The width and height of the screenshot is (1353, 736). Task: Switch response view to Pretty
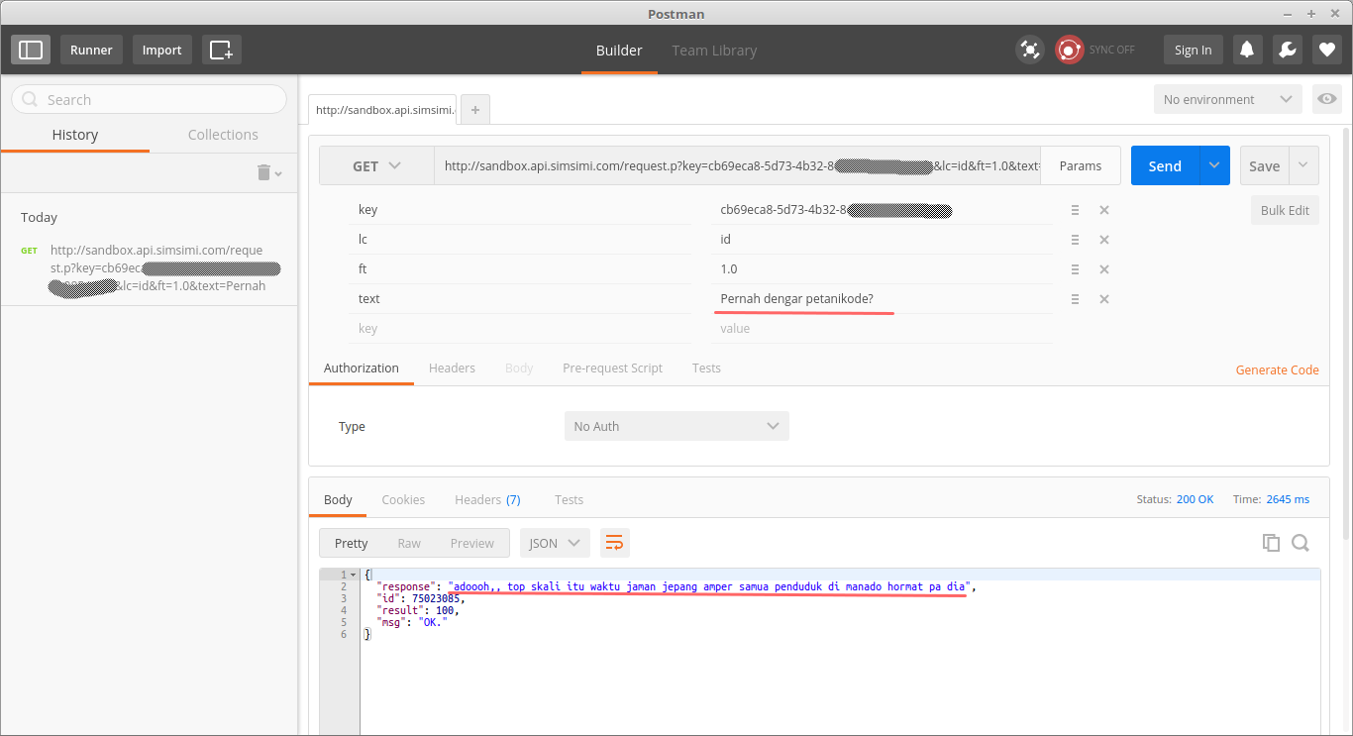pos(352,543)
